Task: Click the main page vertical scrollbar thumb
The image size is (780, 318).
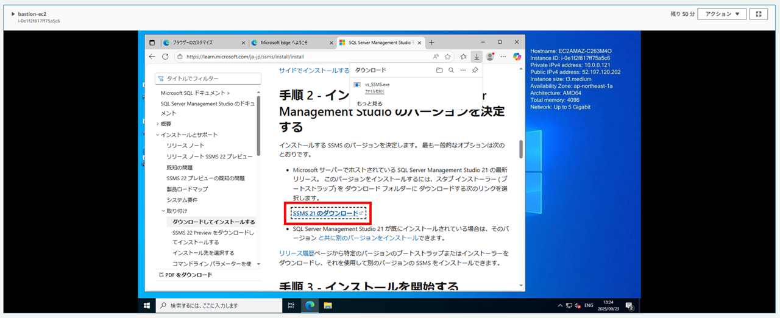Action: point(520,149)
